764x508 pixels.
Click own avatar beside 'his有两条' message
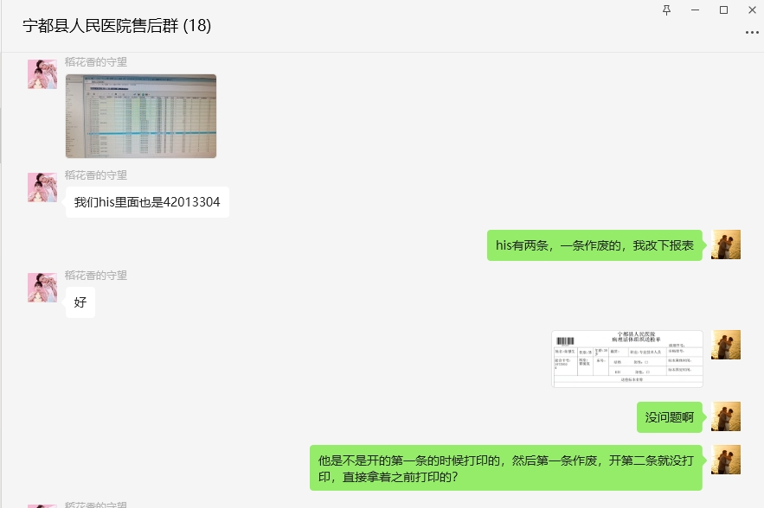click(726, 244)
